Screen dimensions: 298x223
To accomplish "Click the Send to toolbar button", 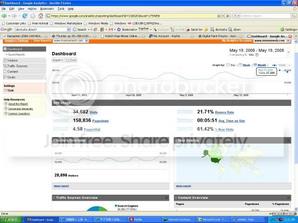I will coord(194,30).
